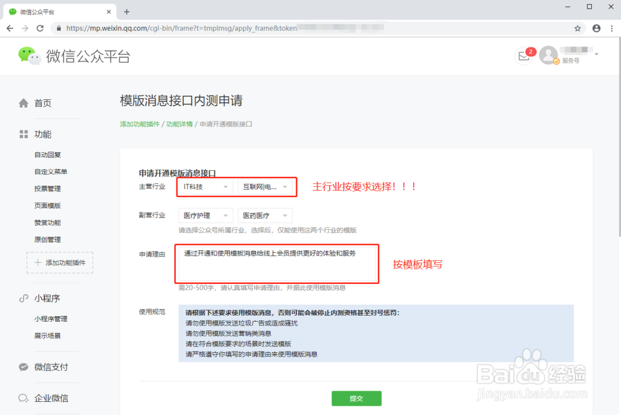
Task: Open the 副营行业 医药医疗 dropdown
Action: coord(265,215)
